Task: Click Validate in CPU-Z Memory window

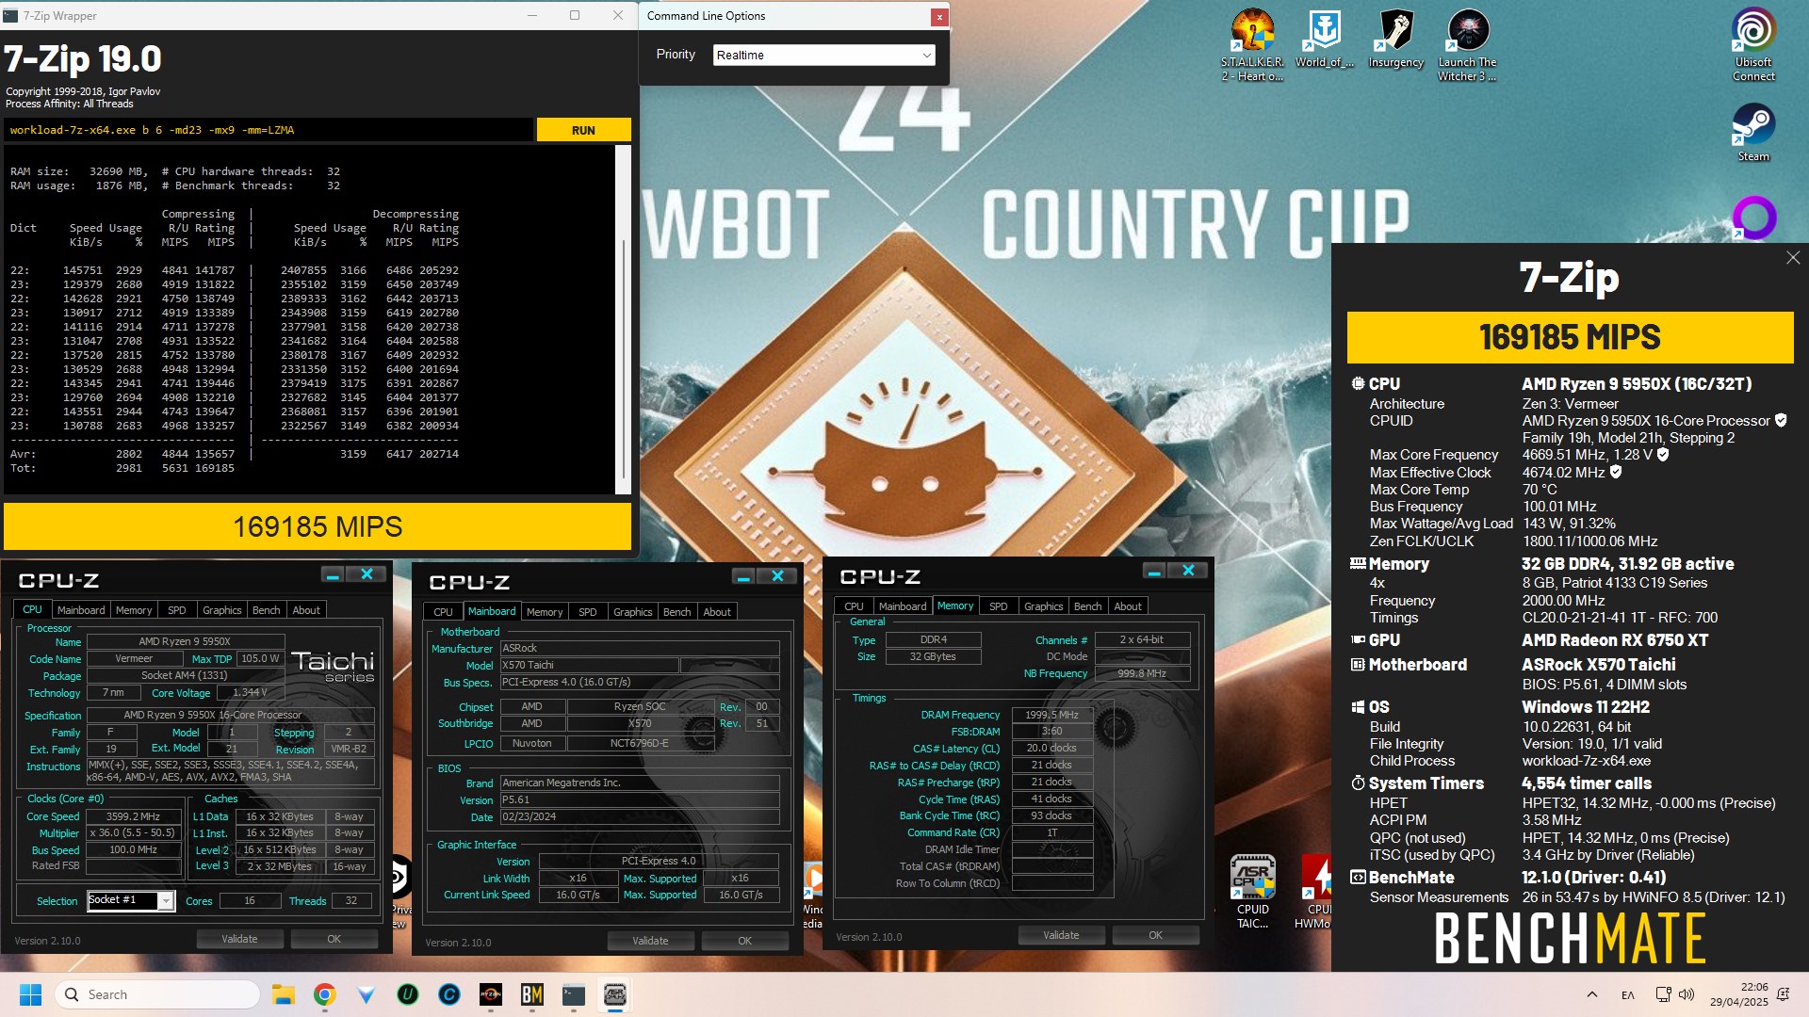Action: click(1061, 935)
